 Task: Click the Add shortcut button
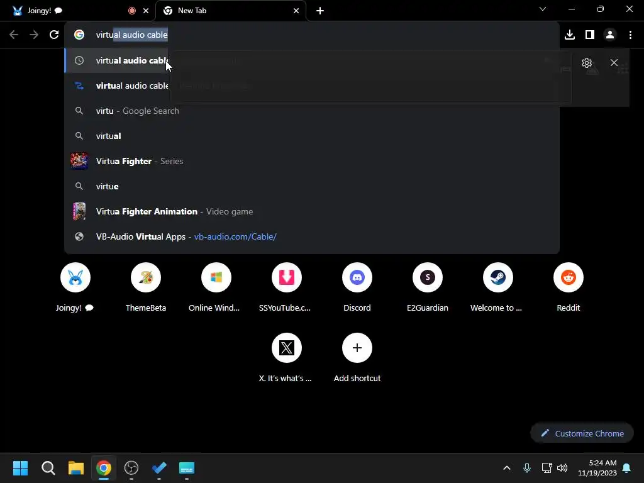tap(357, 358)
